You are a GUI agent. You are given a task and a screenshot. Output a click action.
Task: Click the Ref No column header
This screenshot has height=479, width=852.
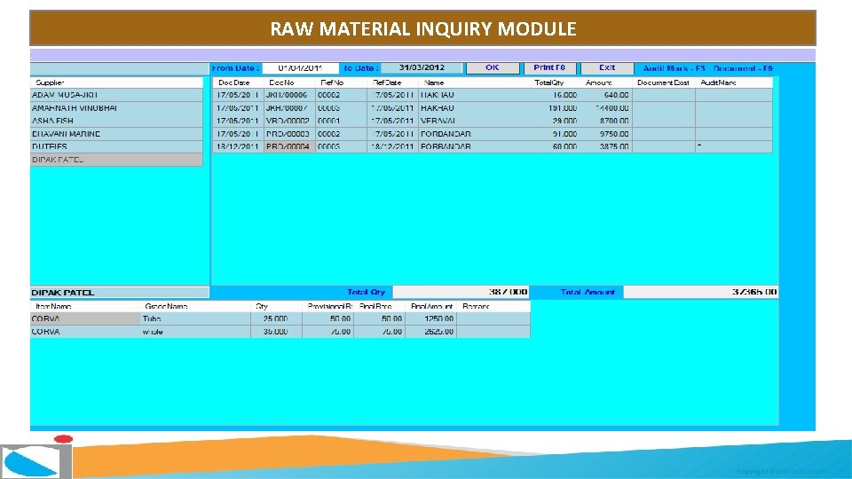[x=341, y=82]
